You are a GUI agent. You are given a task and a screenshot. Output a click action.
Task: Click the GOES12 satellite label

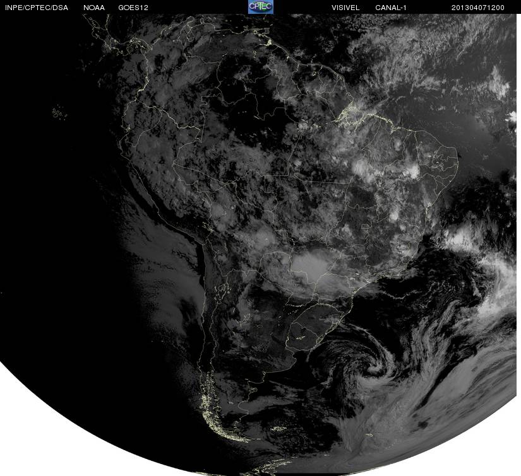tap(133, 8)
